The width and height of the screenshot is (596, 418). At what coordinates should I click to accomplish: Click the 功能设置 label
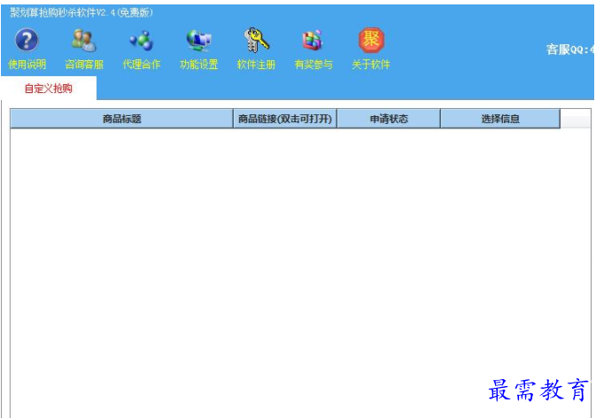pos(198,65)
